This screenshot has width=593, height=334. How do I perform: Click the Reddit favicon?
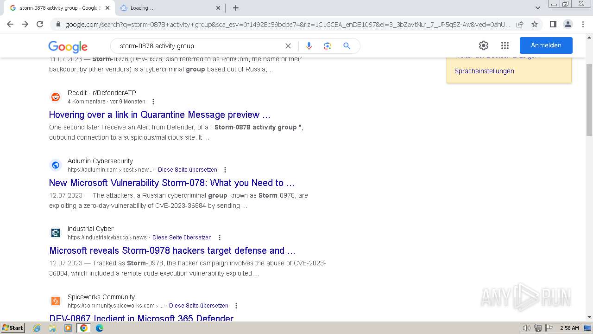click(56, 97)
